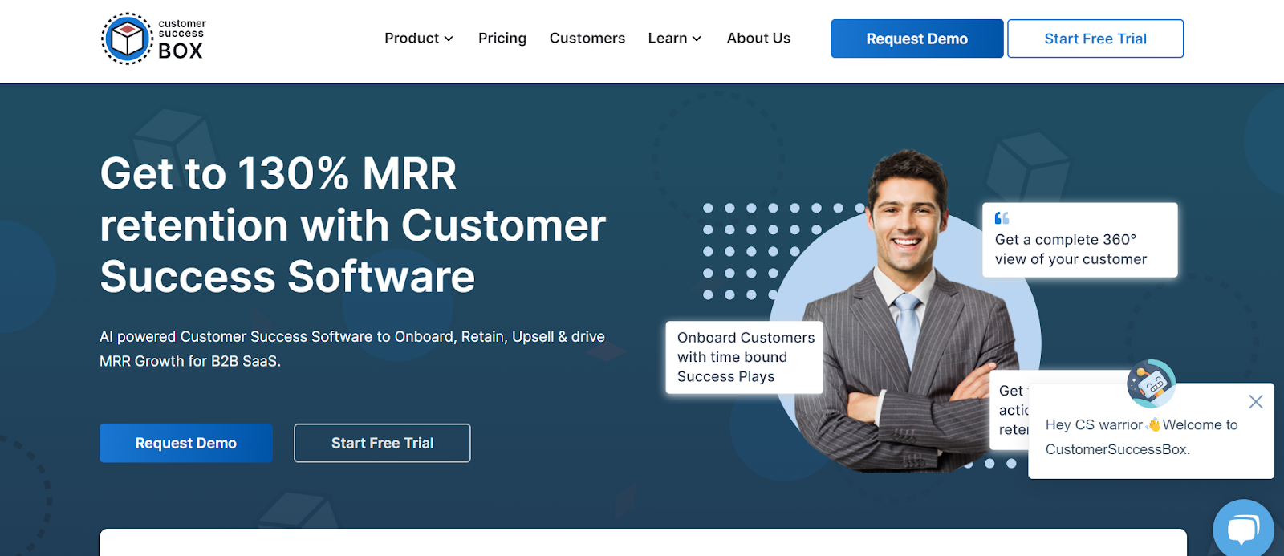
Task: Open the Pricing page
Action: [x=502, y=39]
